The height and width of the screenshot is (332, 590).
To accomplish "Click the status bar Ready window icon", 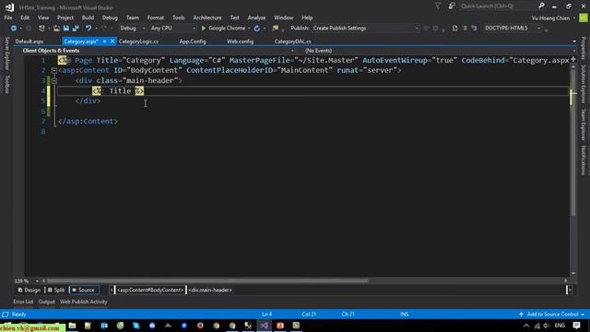I will (x=6, y=314).
